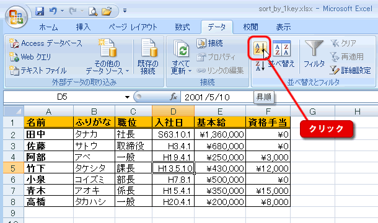Image resolution: width=378 pixels, height=223 pixels.
Task: Switch to the ホーム tab
Action: click(x=48, y=27)
